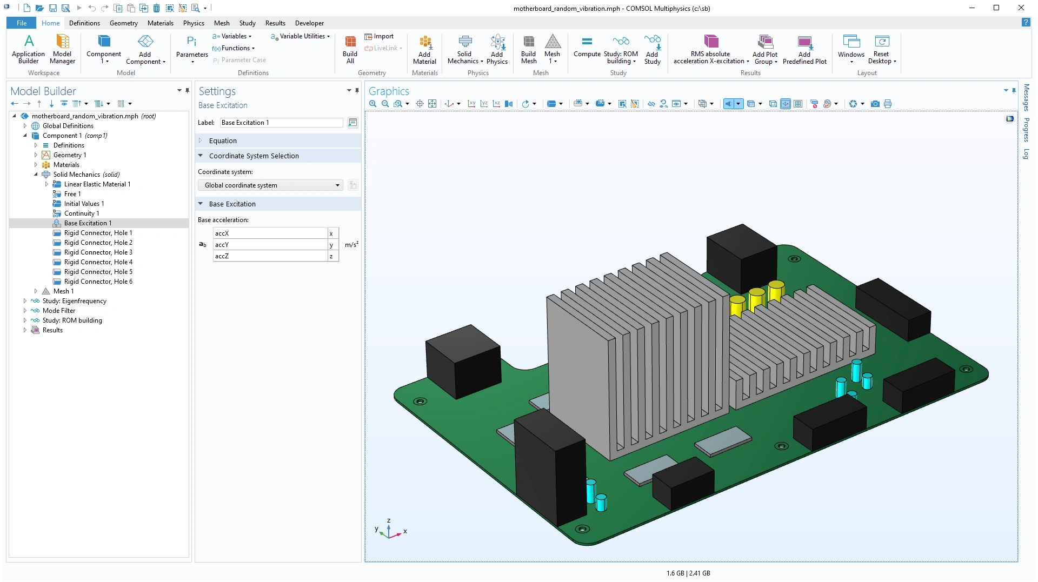The image size is (1038, 582).
Task: Click the Build Mesh icon
Action: 528,49
